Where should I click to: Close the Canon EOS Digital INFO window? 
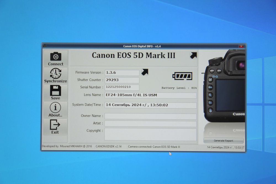pos(241,46)
